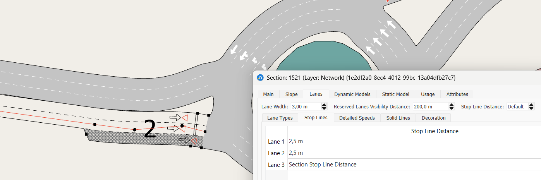Switch to the Lane Types sub-tab

click(280, 118)
